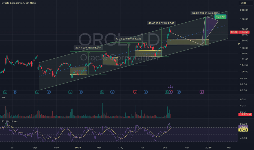254x150 pixels.
Task: Click the 106.50 price scale label
Action: point(244,71)
